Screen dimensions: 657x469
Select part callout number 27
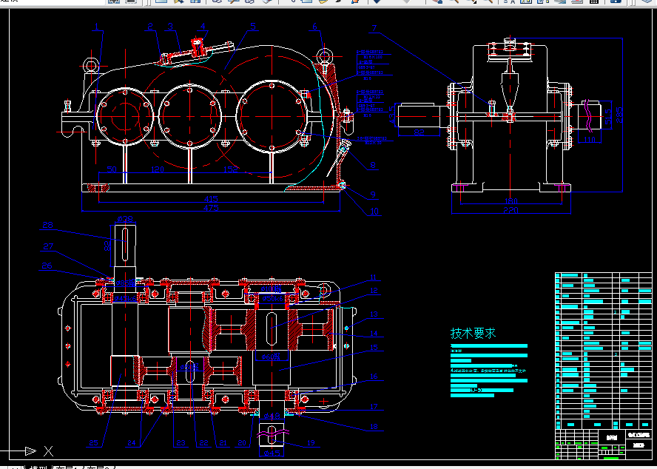coord(48,246)
